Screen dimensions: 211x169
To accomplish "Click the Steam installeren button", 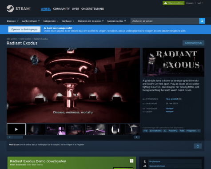I will pyautogui.click(x=173, y=3).
